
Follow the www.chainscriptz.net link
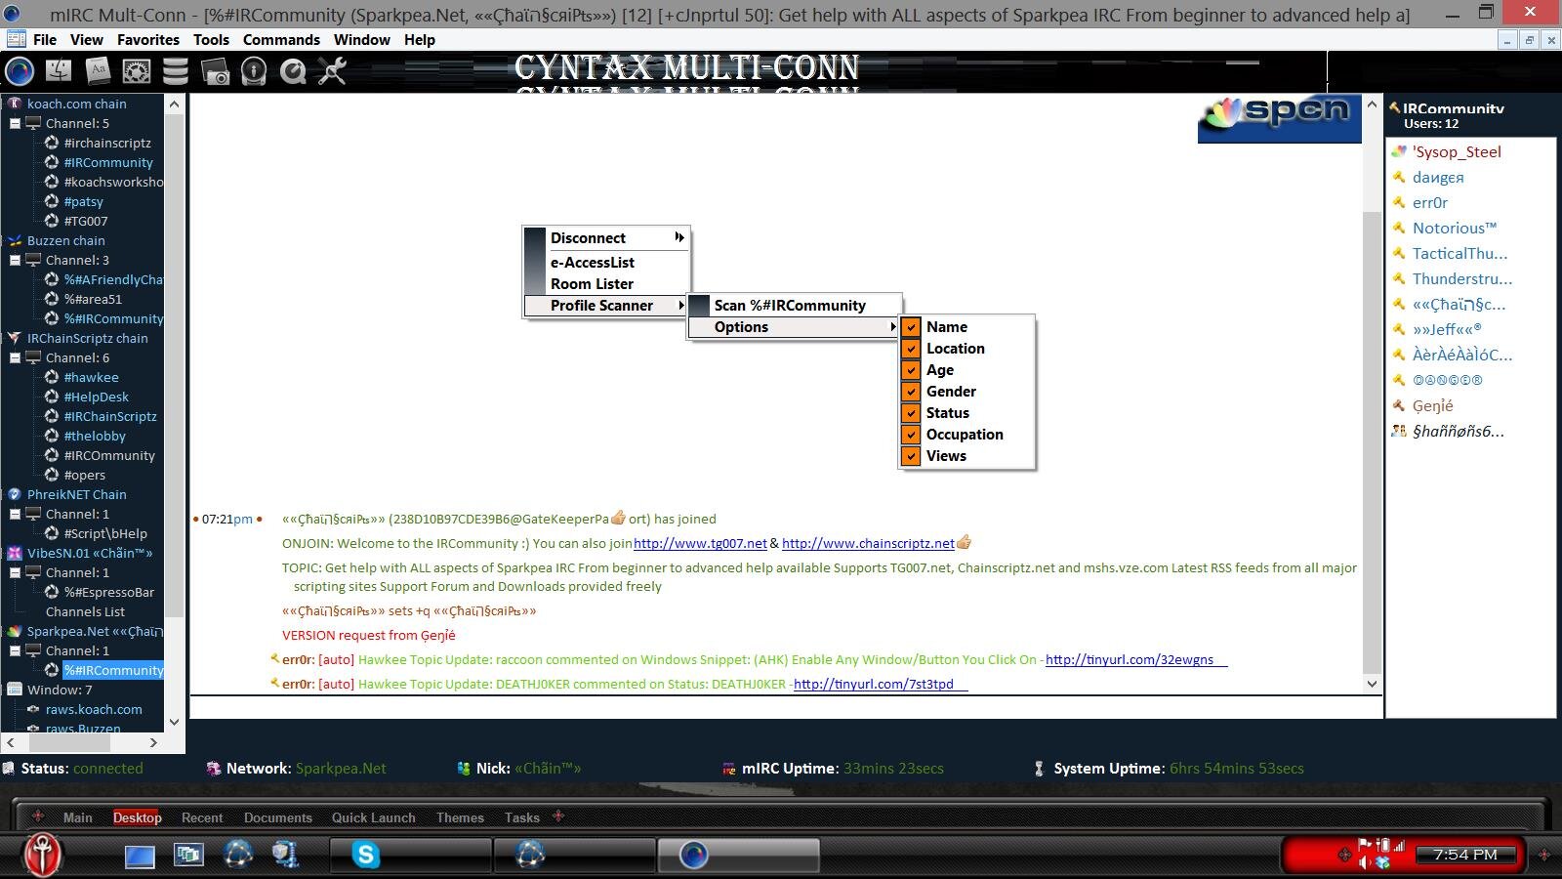pos(867,544)
